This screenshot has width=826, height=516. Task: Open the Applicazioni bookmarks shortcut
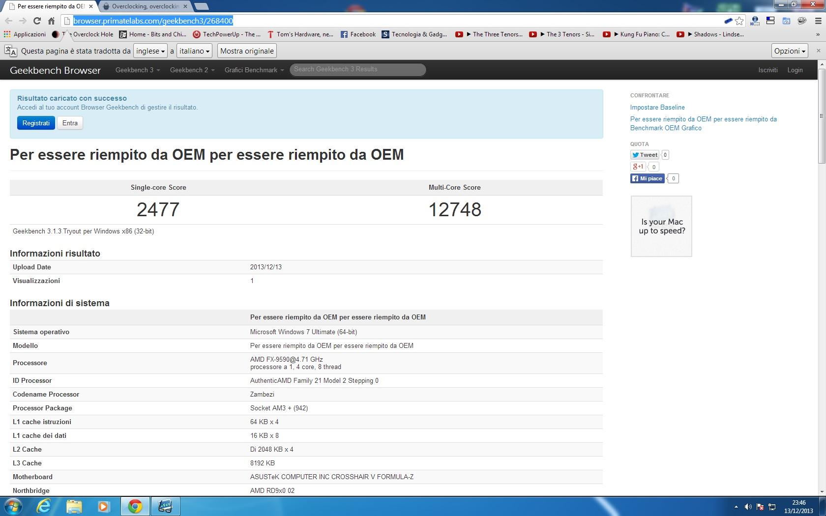click(25, 34)
